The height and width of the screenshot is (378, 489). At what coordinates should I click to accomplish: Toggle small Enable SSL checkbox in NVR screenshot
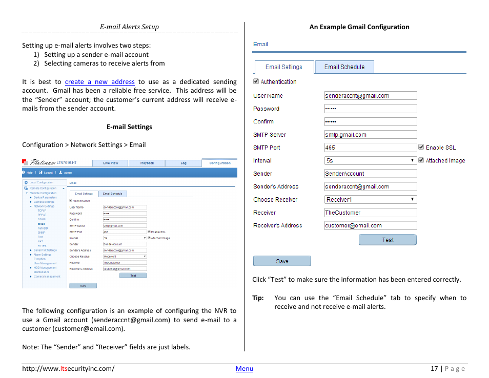point(149,232)
